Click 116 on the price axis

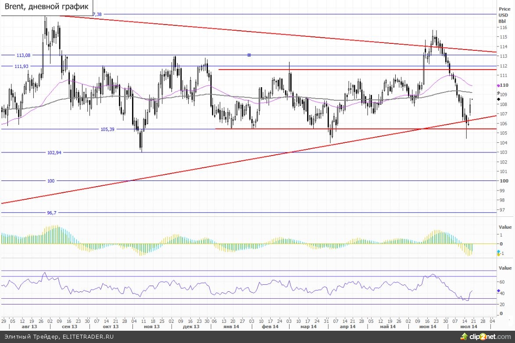(x=503, y=28)
